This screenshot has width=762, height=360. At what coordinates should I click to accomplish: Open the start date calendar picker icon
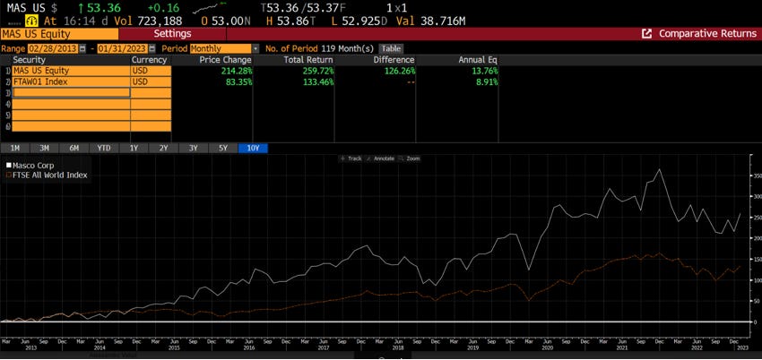(82, 48)
